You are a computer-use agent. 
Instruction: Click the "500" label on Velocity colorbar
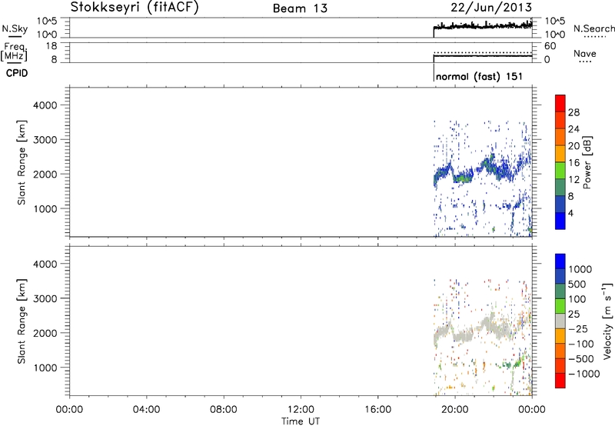pyautogui.click(x=577, y=284)
